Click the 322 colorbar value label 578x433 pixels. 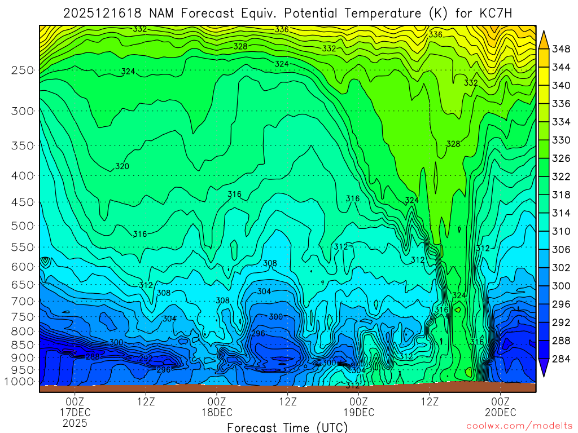(x=561, y=176)
